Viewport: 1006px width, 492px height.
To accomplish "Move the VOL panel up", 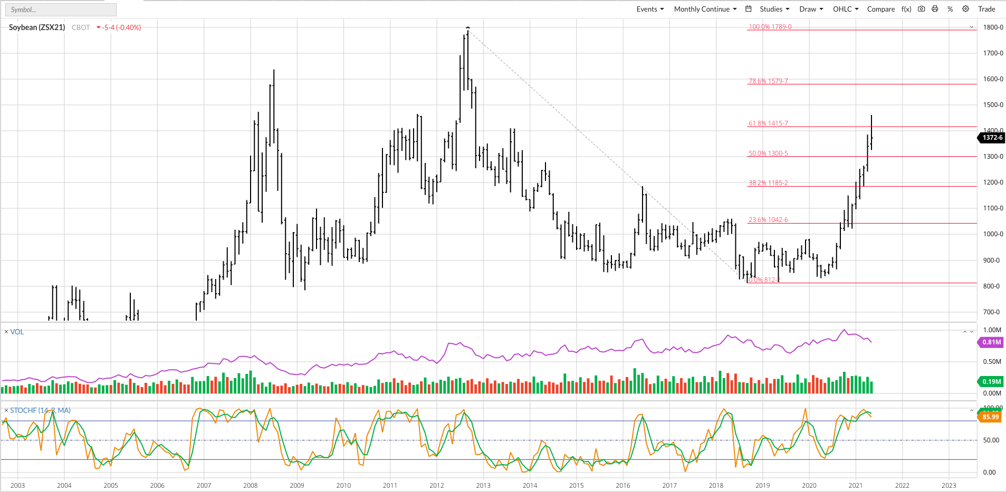I will 965,332.
